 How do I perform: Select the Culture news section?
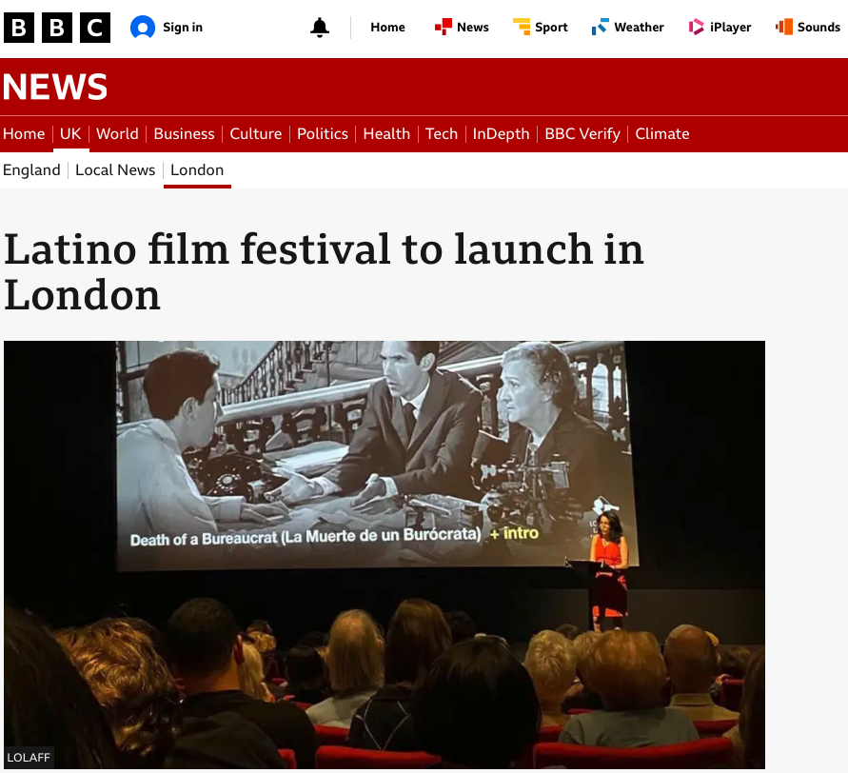(256, 133)
